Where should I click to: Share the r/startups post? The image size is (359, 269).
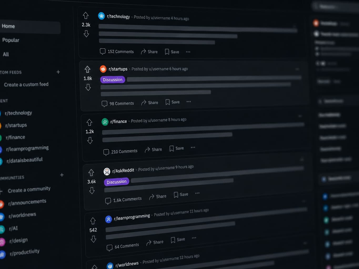click(x=150, y=103)
